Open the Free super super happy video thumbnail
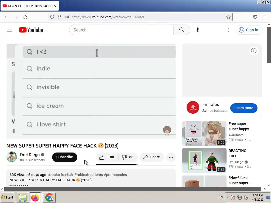271x203 pixels. click(204, 133)
